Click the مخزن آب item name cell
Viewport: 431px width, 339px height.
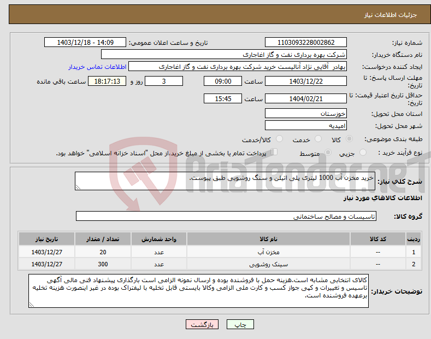coord(268,252)
